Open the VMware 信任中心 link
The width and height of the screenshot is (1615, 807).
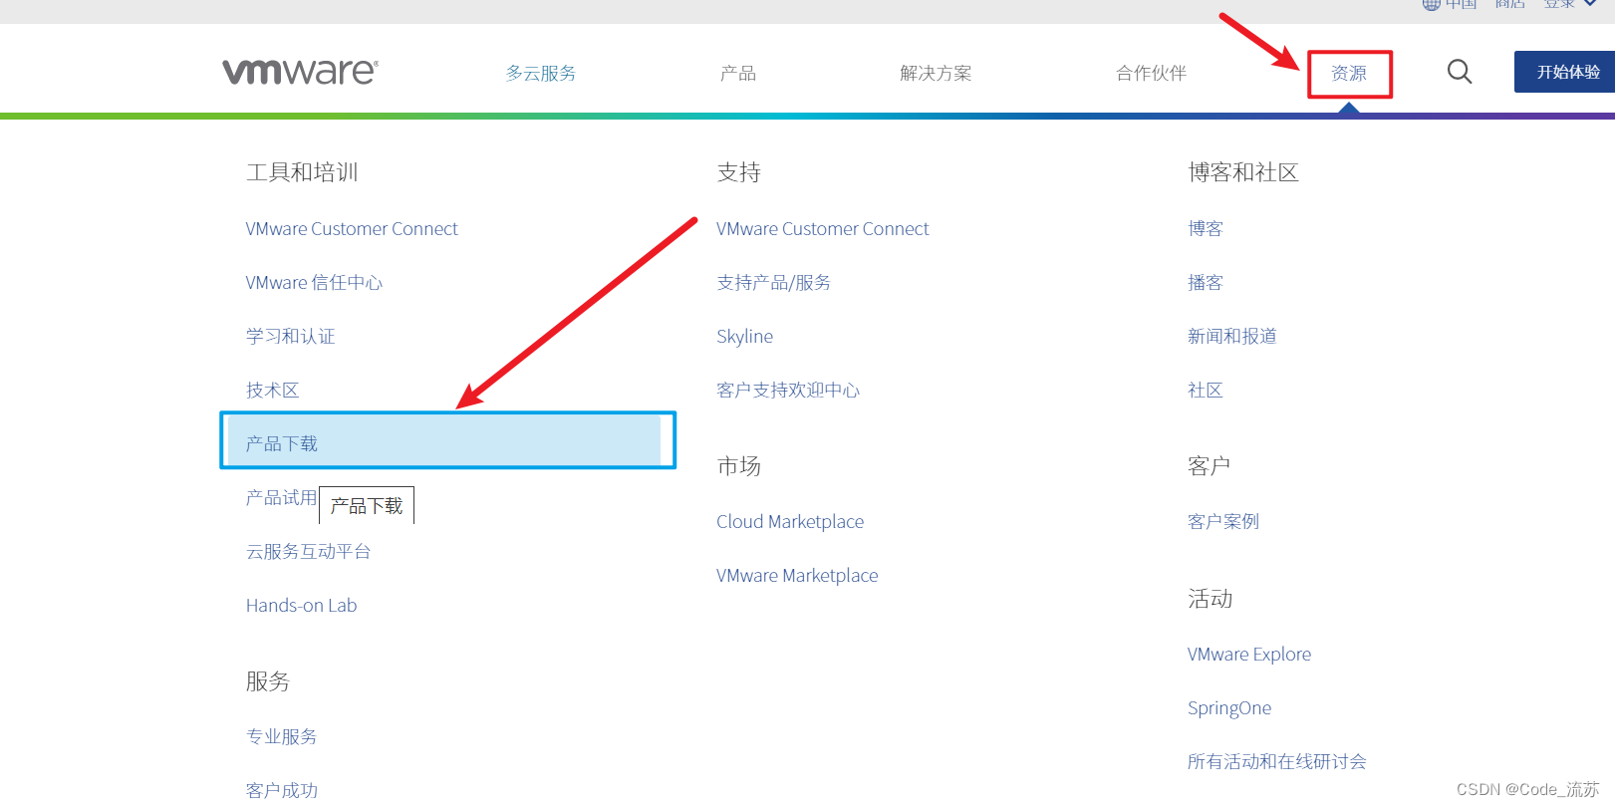tap(314, 283)
